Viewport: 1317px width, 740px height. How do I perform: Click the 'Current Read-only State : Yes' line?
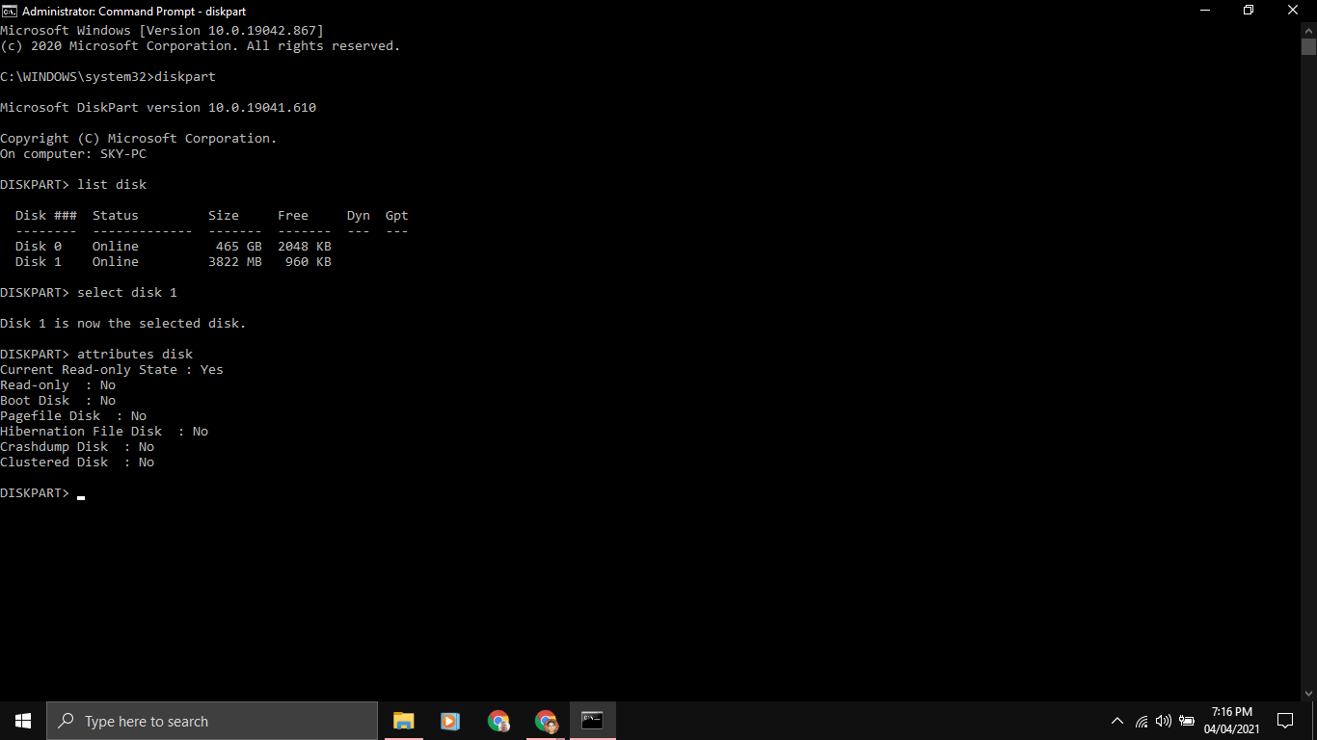pyautogui.click(x=112, y=370)
